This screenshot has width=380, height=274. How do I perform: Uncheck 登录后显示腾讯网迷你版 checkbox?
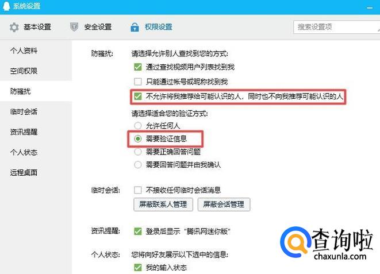(138, 231)
